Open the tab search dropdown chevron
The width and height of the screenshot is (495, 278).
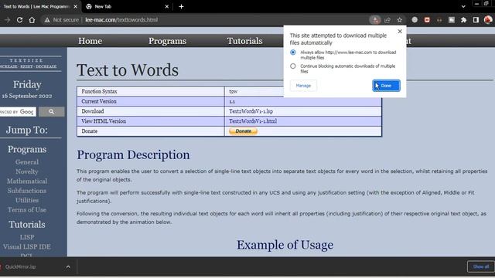pos(463,6)
